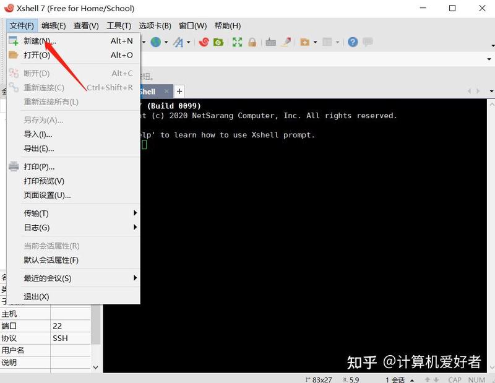Screen dimensions: 495x383
Task: Expand the 日志(G) submenu
Action: point(73,227)
